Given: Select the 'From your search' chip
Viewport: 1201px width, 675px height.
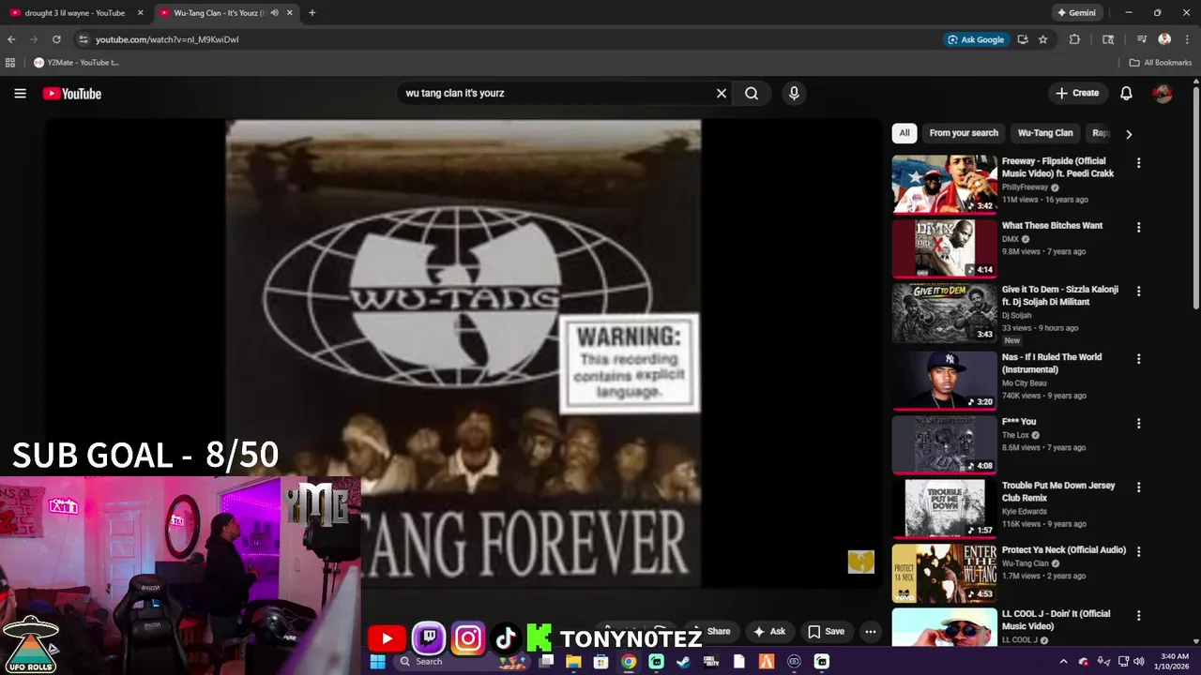Looking at the screenshot, I should 964,133.
